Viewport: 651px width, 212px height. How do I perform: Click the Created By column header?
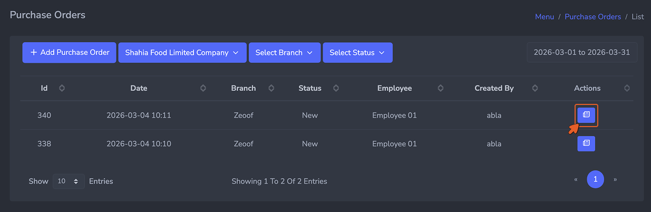494,88
